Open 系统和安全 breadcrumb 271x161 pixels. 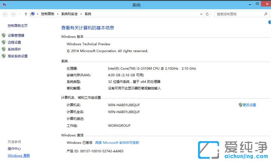69,14
